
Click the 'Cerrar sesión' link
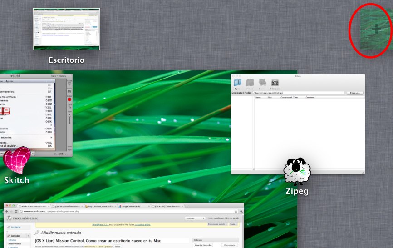point(233,218)
